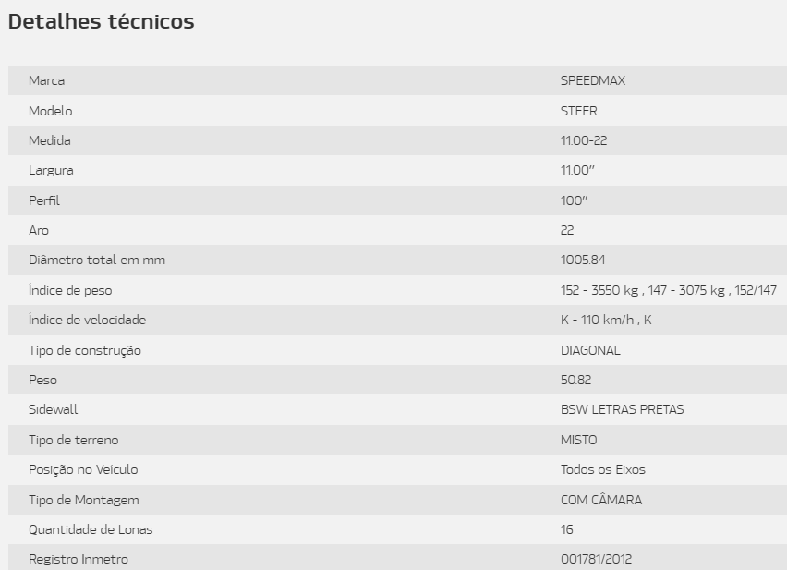Viewport: 787px width, 570px height.
Task: Click the Índice de peso label
Action: [70, 290]
